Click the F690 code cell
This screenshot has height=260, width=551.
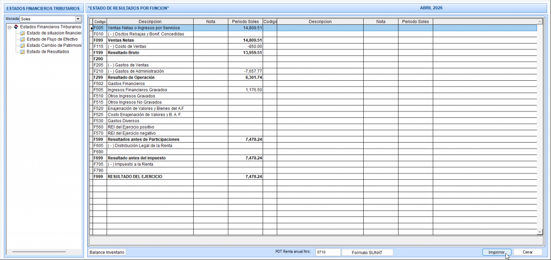(100, 152)
